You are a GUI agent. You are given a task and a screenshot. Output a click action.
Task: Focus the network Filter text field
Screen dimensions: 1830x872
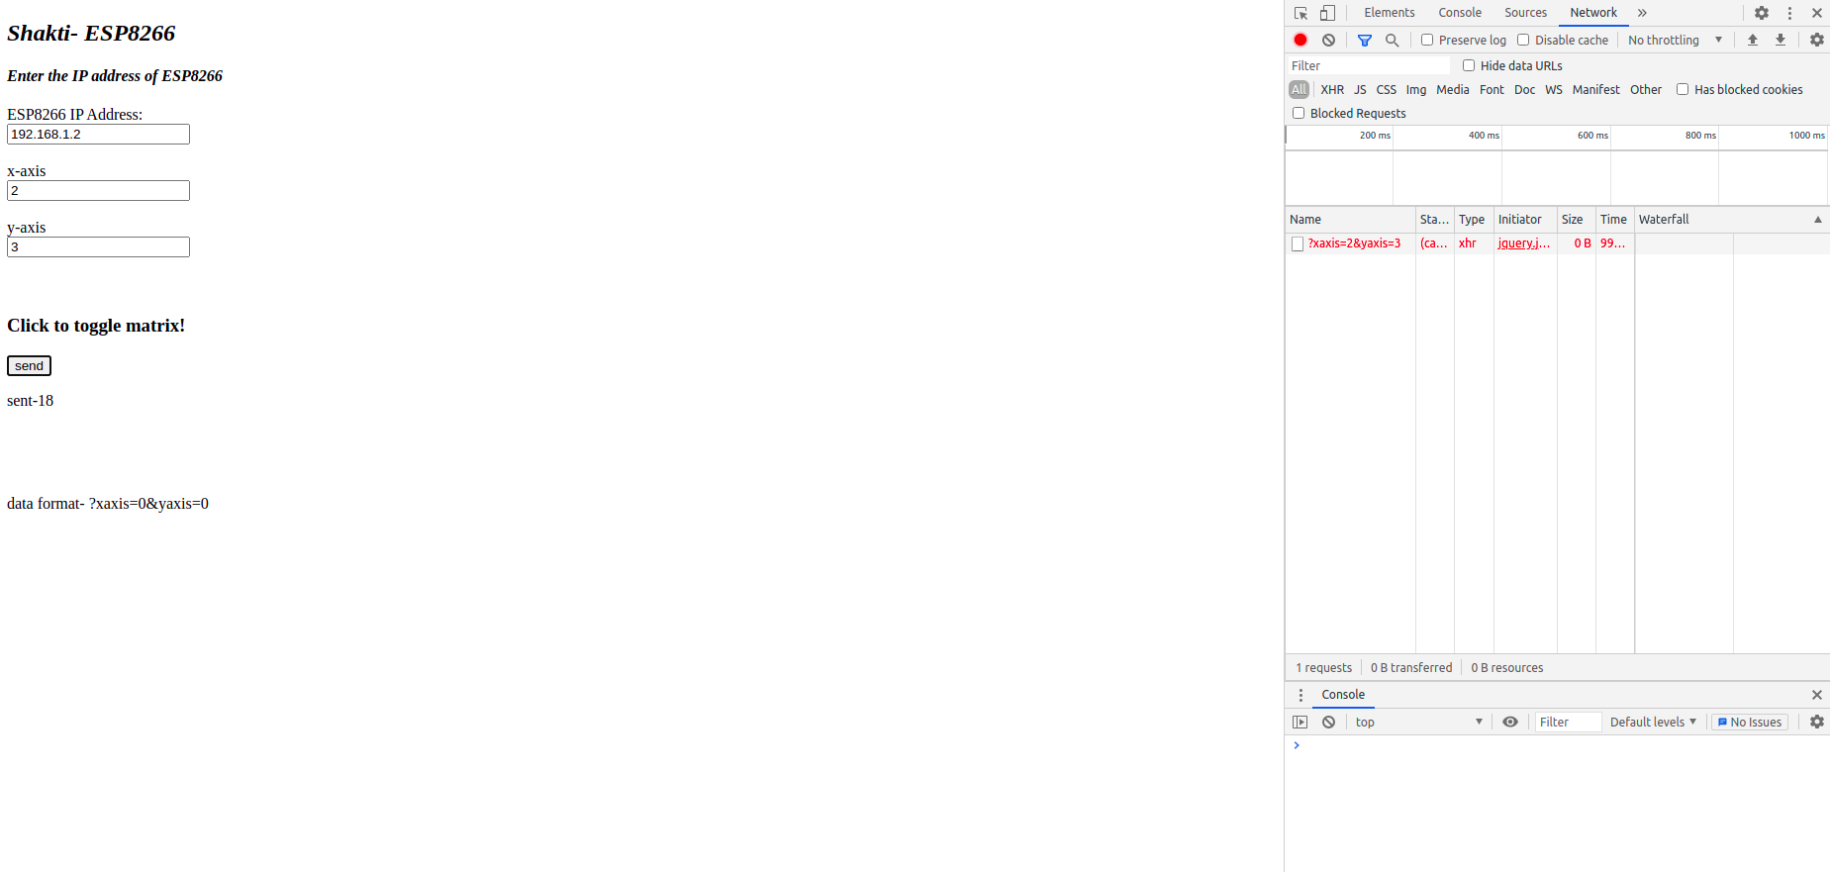1369,65
